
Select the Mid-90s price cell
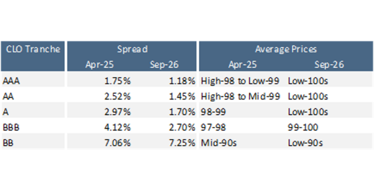click(219, 143)
